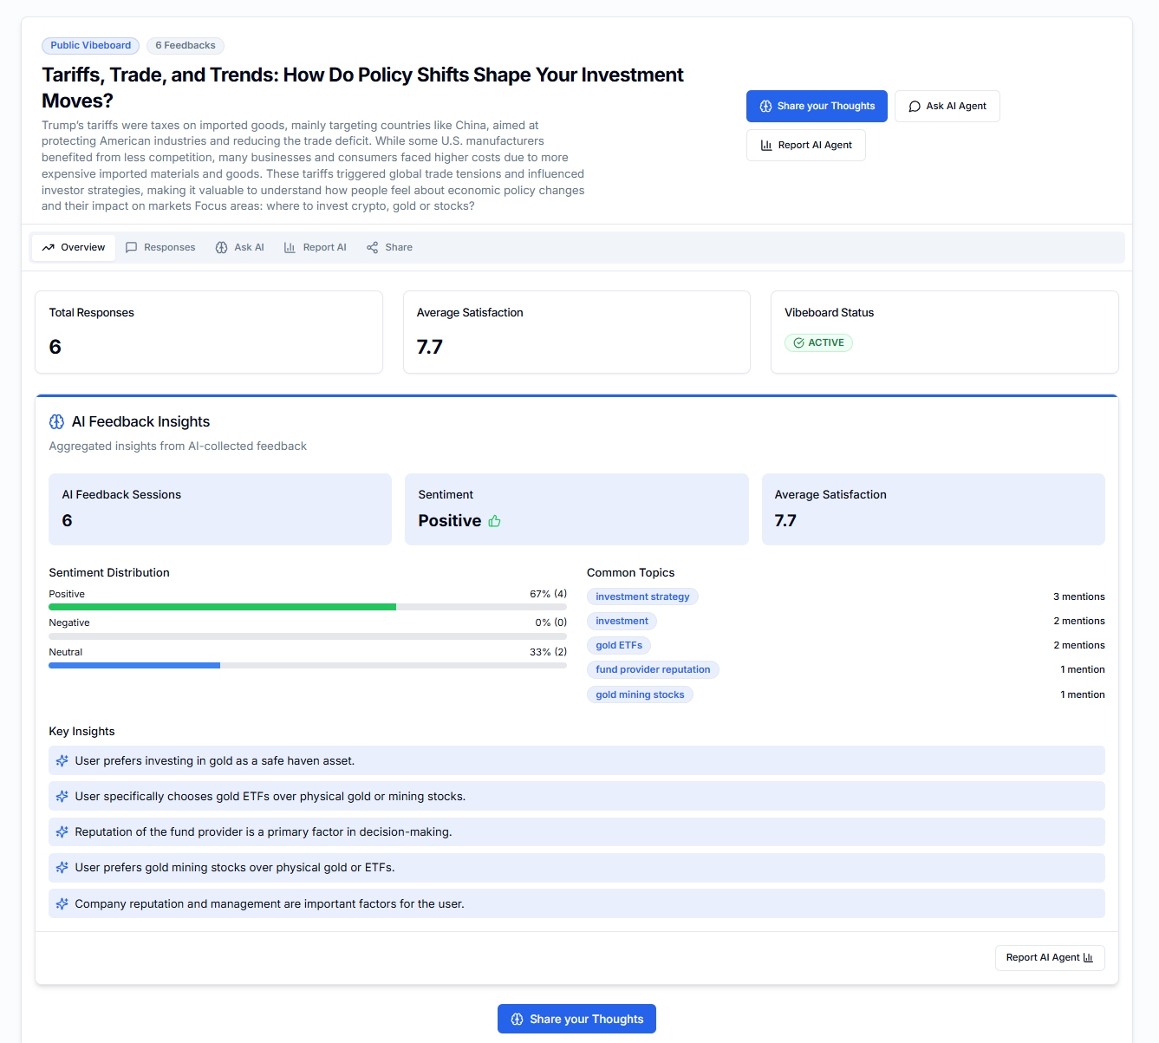This screenshot has width=1159, height=1043.
Task: Select the gold mining stocks tag
Action: pos(640,695)
